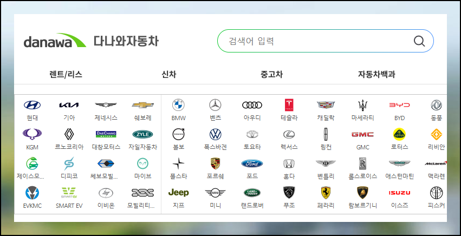The width and height of the screenshot is (461, 236).
Task: Select the 테슬라 Tesla logo
Action: coord(289,105)
